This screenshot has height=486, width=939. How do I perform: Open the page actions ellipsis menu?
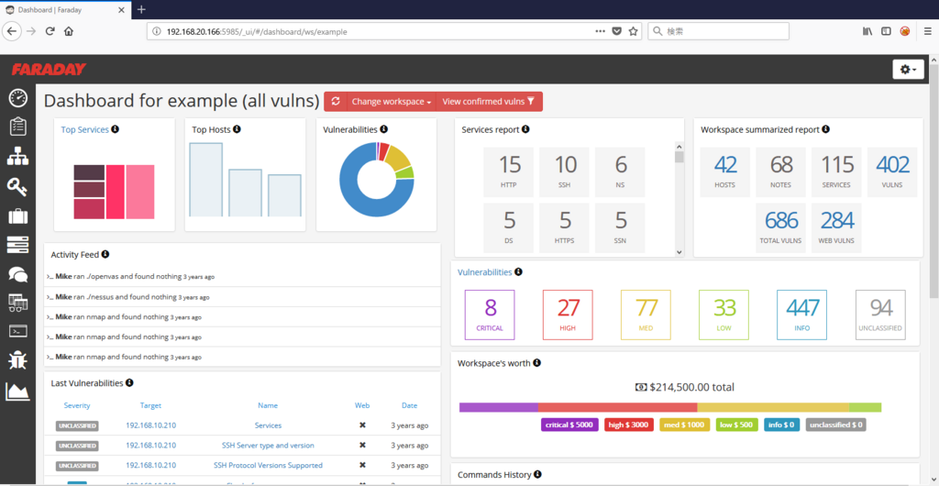(x=600, y=32)
